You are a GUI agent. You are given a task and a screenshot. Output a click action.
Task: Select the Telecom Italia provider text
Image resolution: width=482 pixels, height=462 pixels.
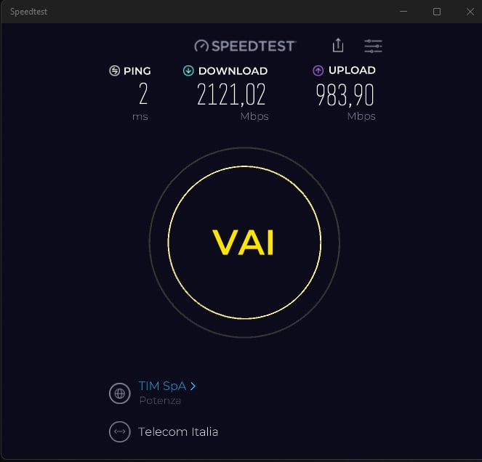point(178,432)
